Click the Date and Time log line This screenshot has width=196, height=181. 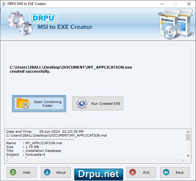(x=45, y=132)
